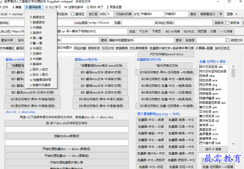Click the 发微信 button
The image size is (244, 169).
pos(190,40)
